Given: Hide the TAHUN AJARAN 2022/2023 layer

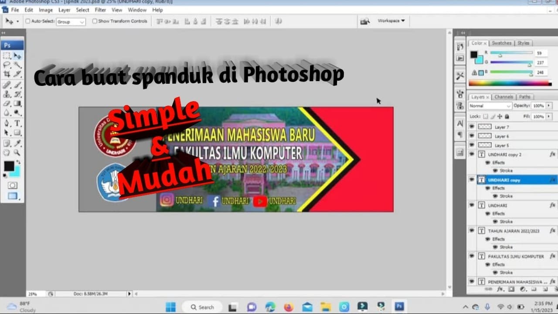Looking at the screenshot, I should tap(471, 230).
